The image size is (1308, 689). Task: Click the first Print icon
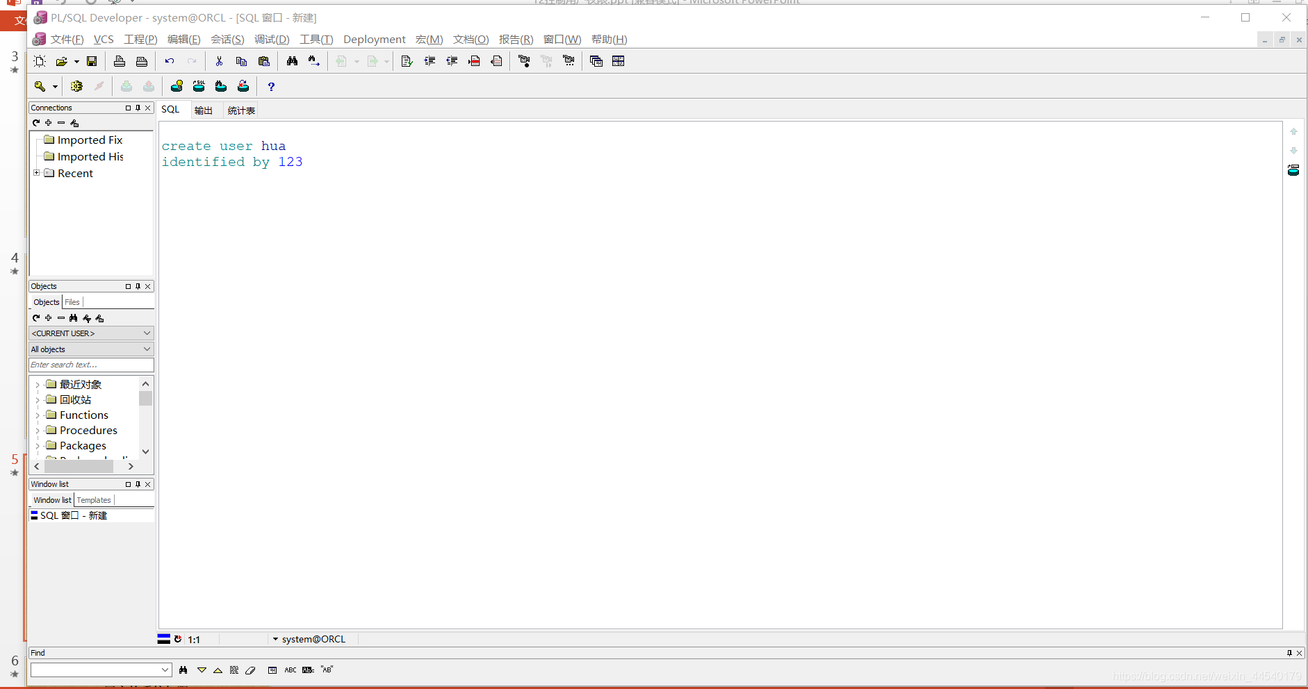(120, 61)
